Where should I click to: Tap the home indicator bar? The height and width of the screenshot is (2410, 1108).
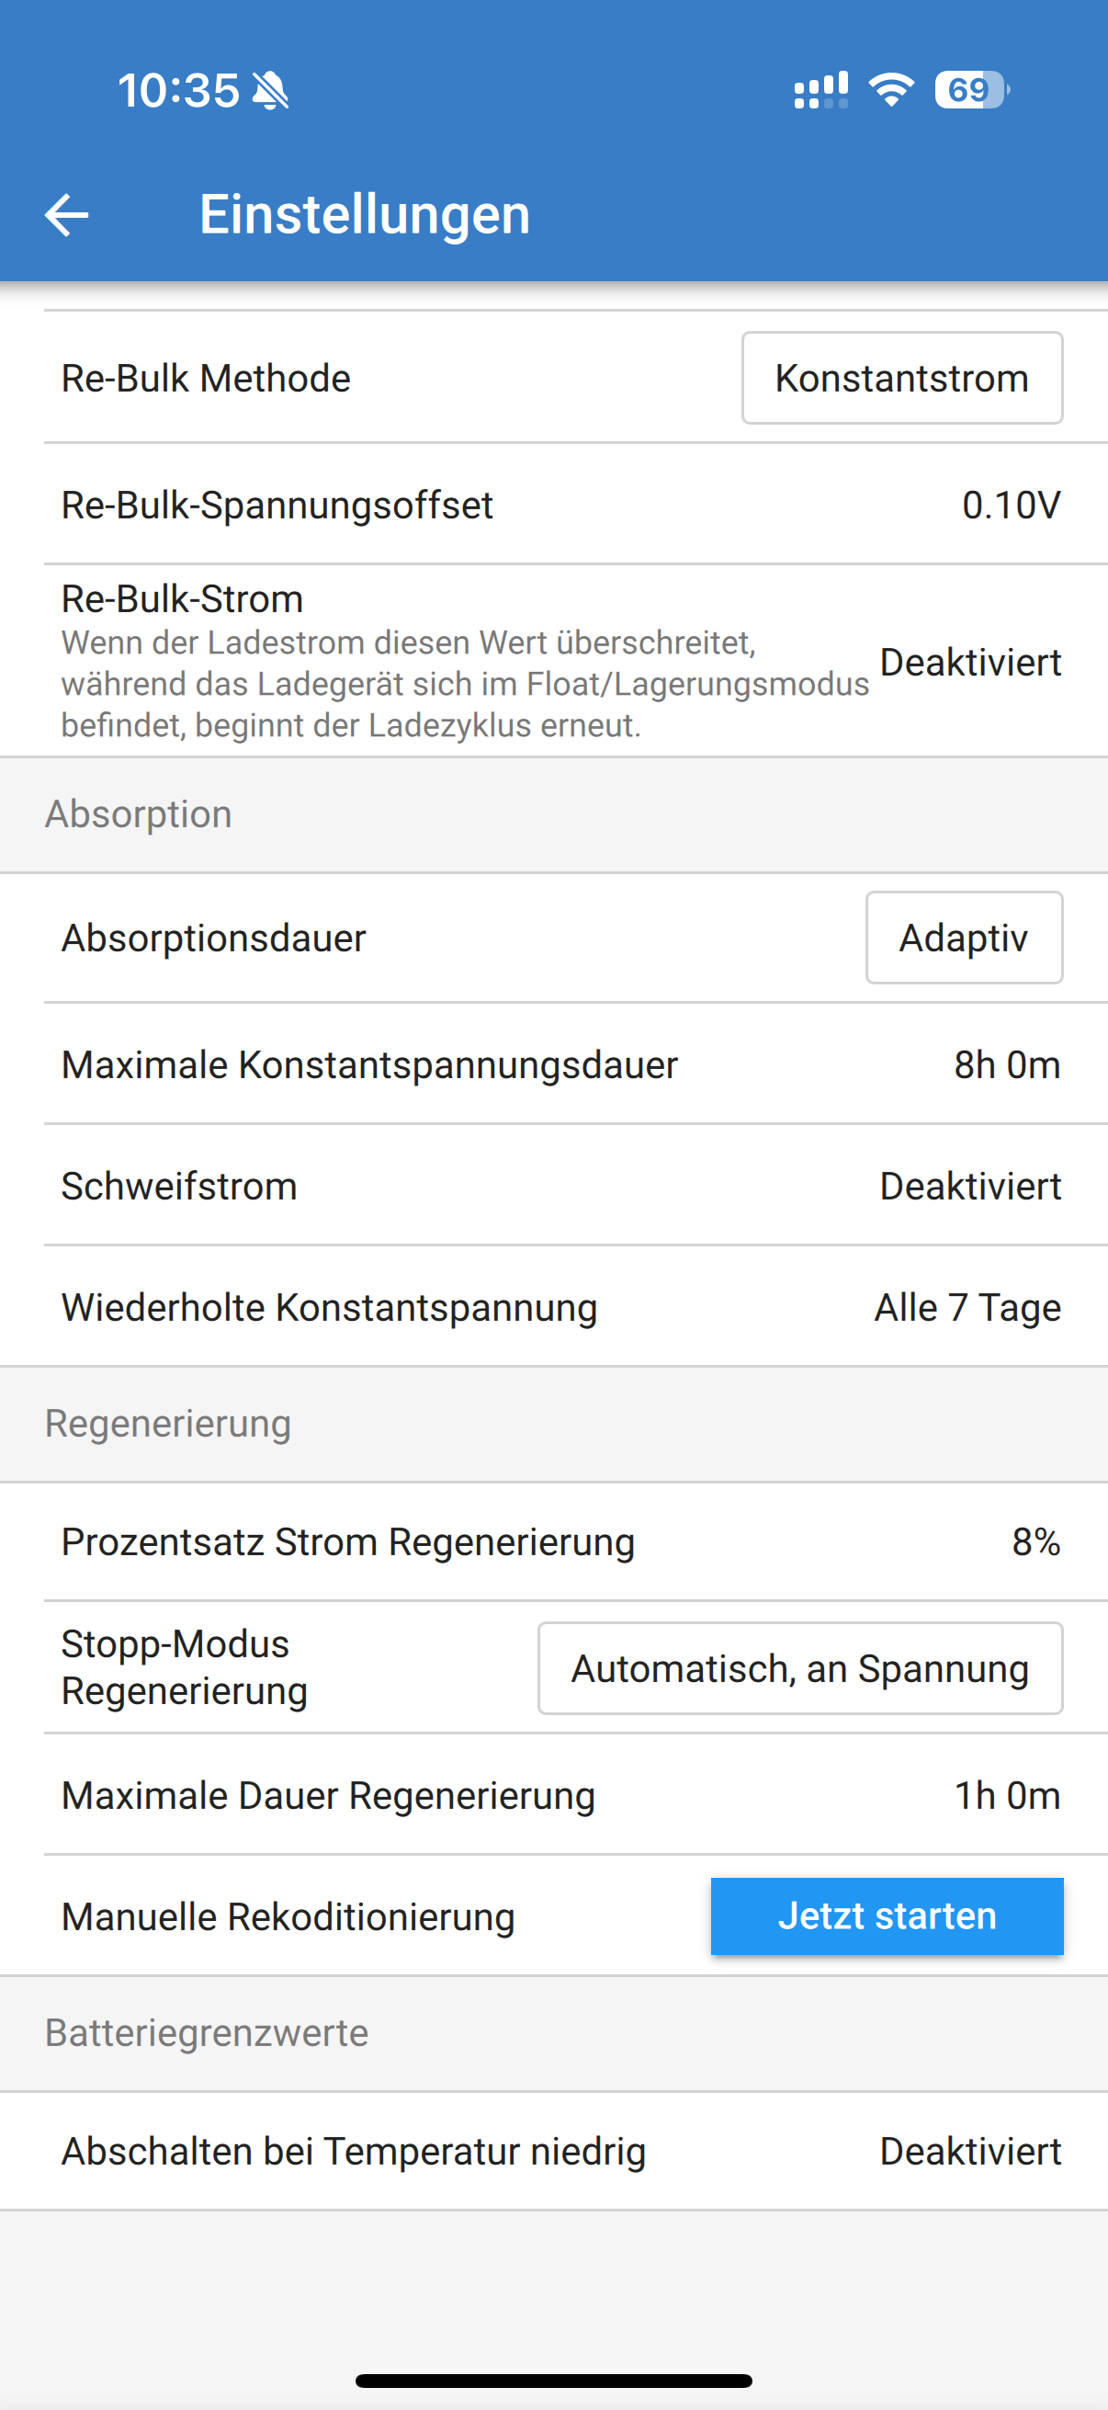point(553,2380)
